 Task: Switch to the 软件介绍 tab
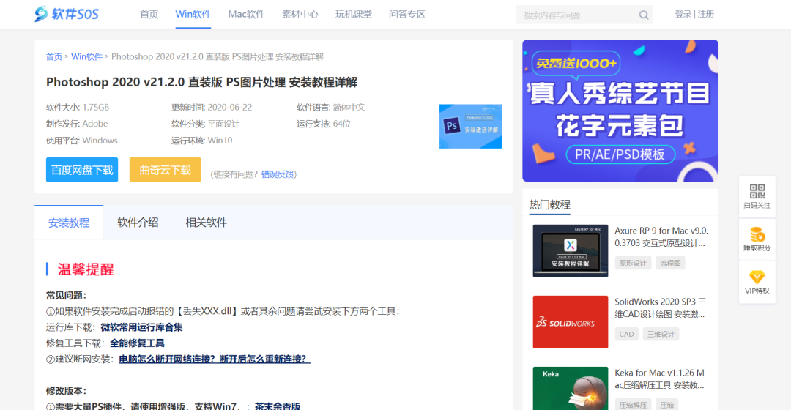click(138, 223)
